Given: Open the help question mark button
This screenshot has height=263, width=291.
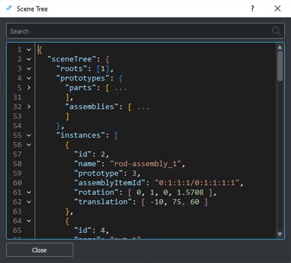Looking at the screenshot, I should click(252, 9).
